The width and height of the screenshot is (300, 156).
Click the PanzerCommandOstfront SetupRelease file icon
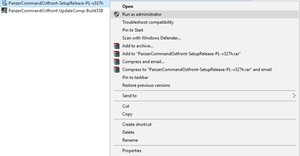(4, 3)
